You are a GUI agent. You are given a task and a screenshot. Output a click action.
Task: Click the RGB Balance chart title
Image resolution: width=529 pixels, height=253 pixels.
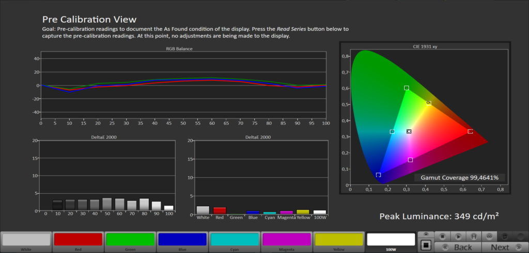(179, 48)
